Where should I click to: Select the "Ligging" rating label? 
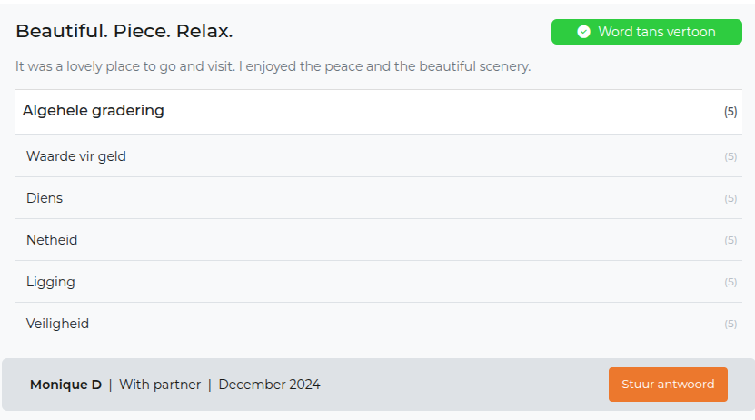click(x=51, y=282)
